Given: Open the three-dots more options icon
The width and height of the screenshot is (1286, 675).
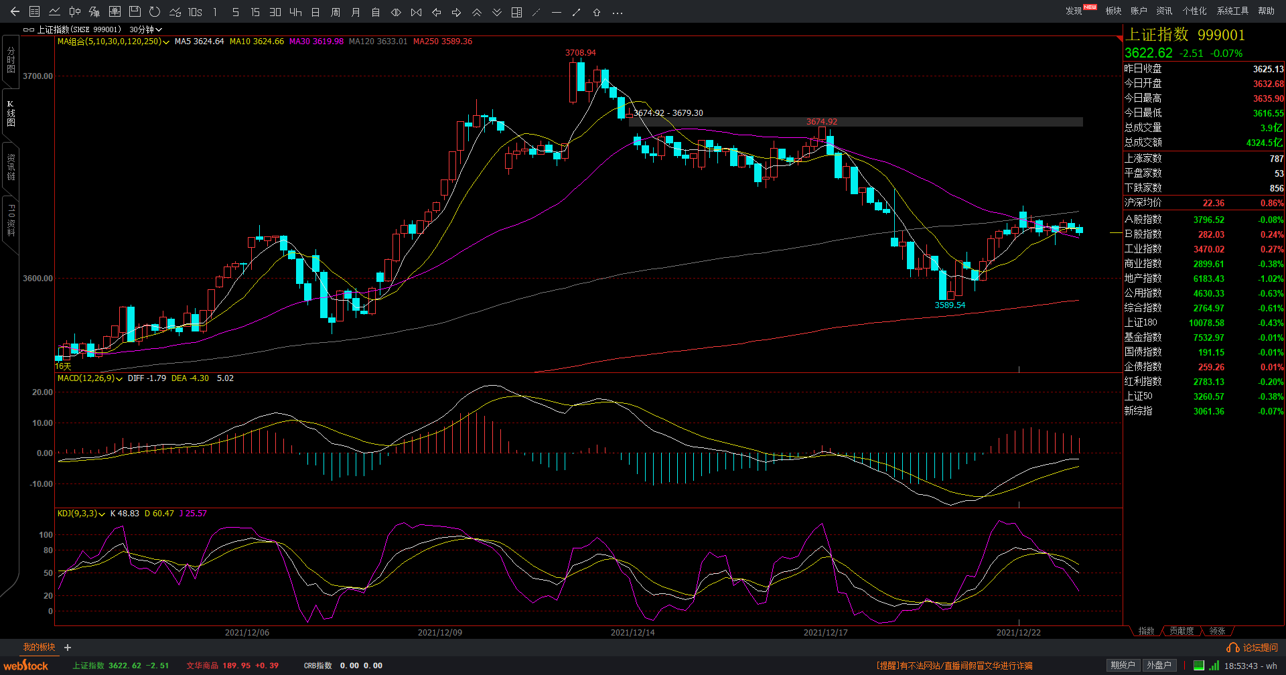Looking at the screenshot, I should point(618,12).
